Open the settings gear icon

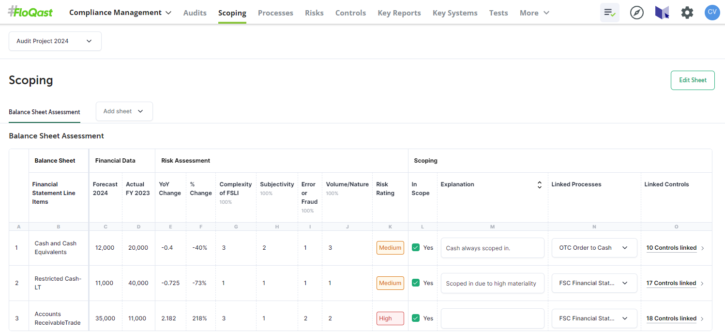pos(687,13)
